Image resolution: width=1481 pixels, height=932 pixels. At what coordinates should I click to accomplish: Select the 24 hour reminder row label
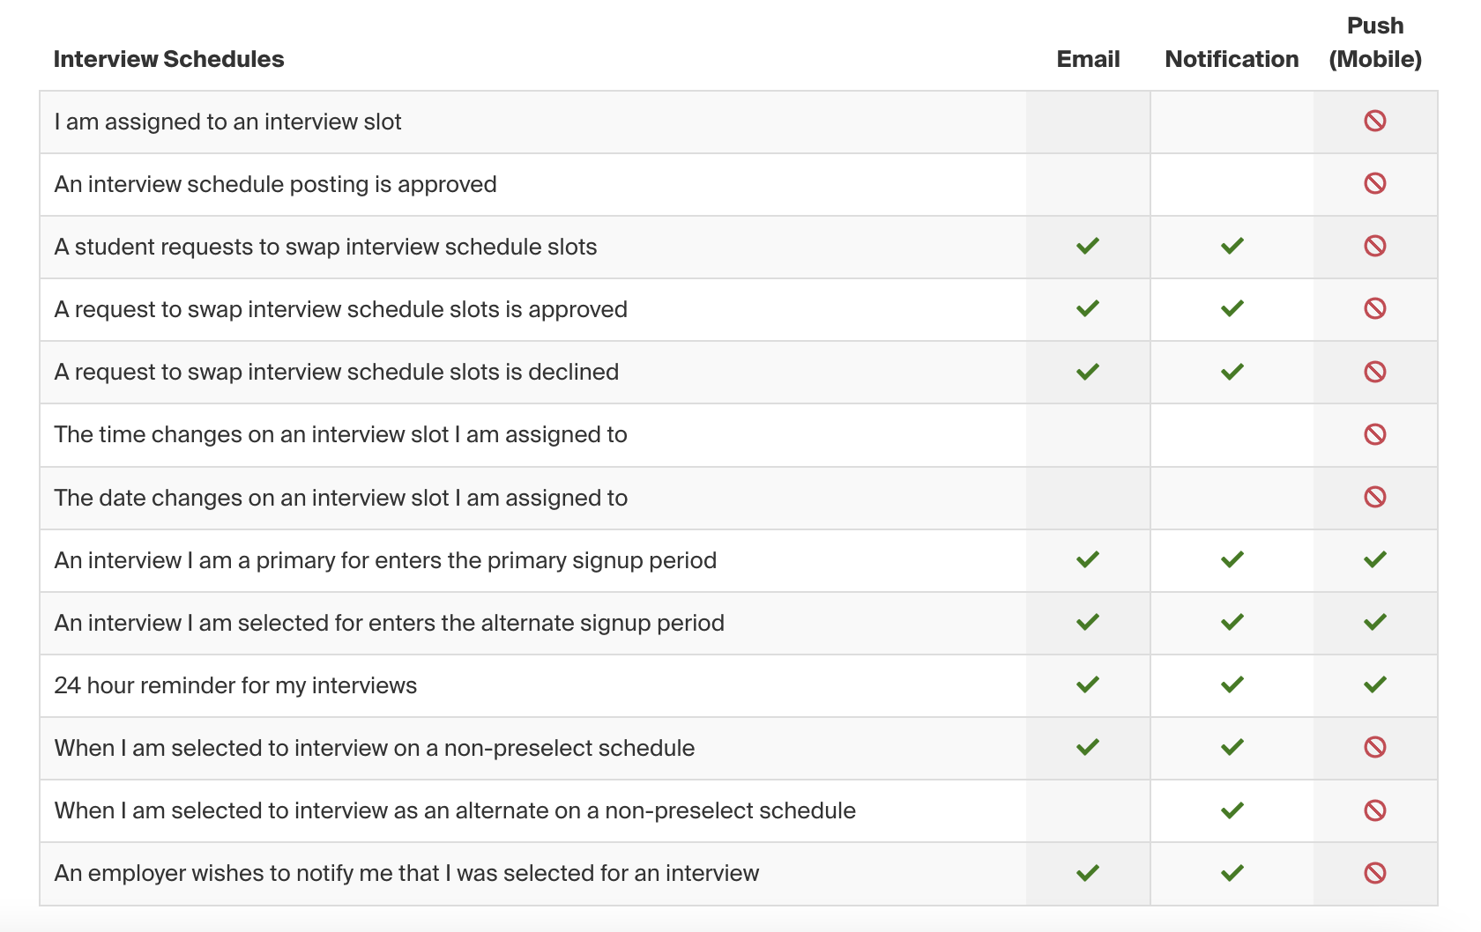point(236,685)
